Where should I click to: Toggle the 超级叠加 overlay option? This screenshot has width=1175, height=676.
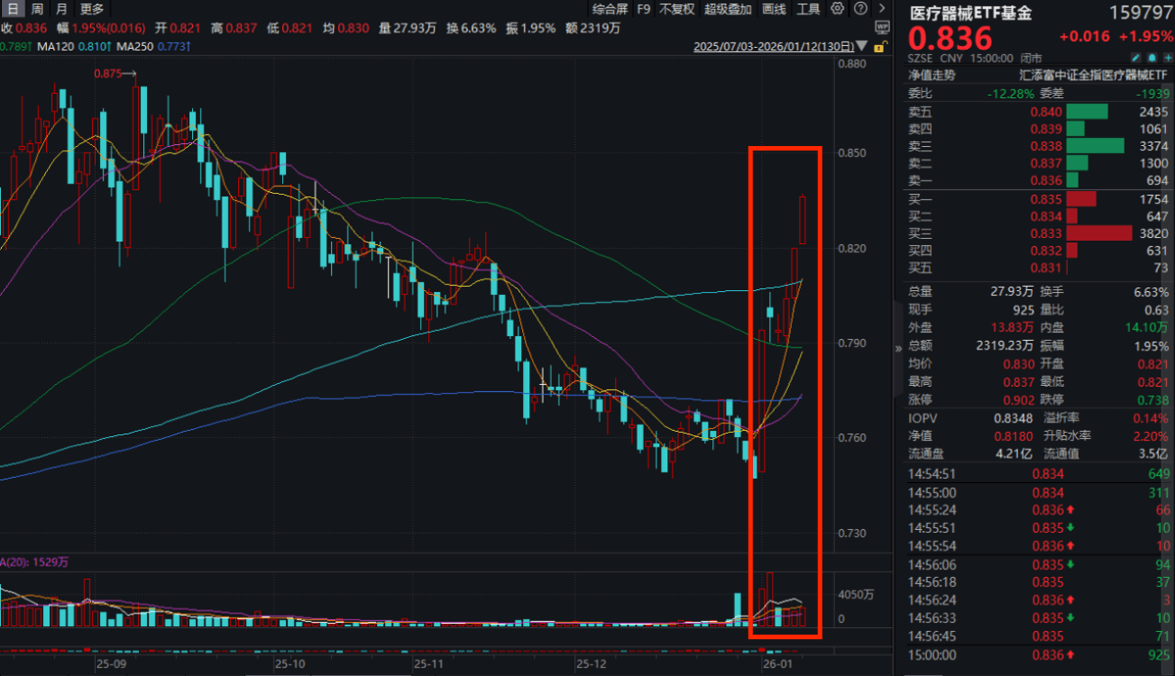(728, 9)
